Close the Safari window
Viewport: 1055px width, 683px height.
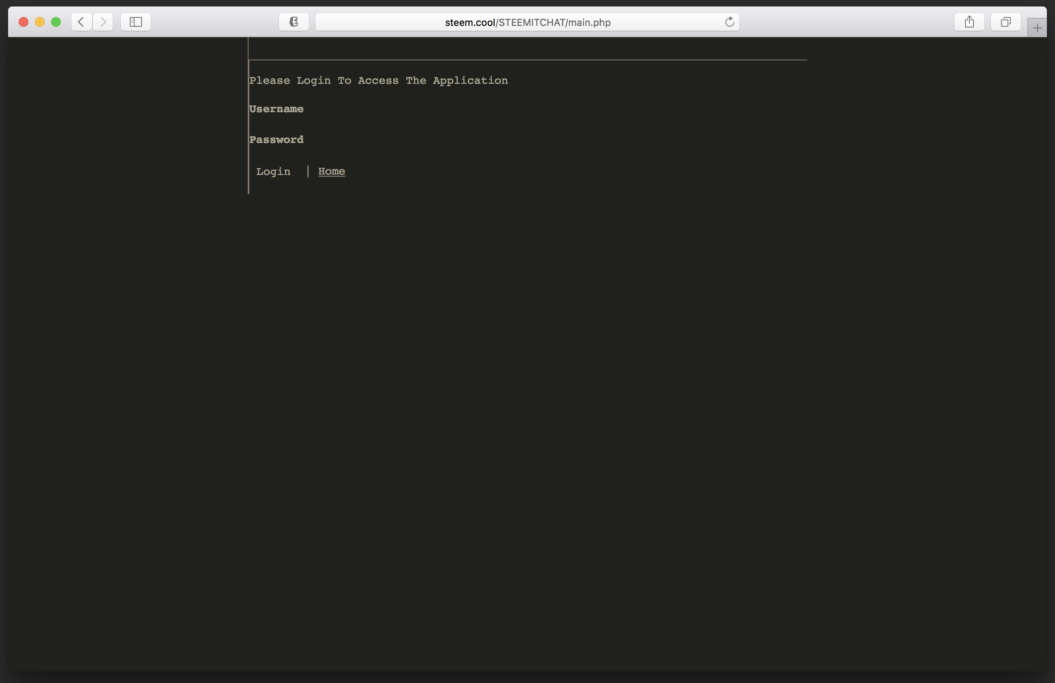[x=24, y=22]
